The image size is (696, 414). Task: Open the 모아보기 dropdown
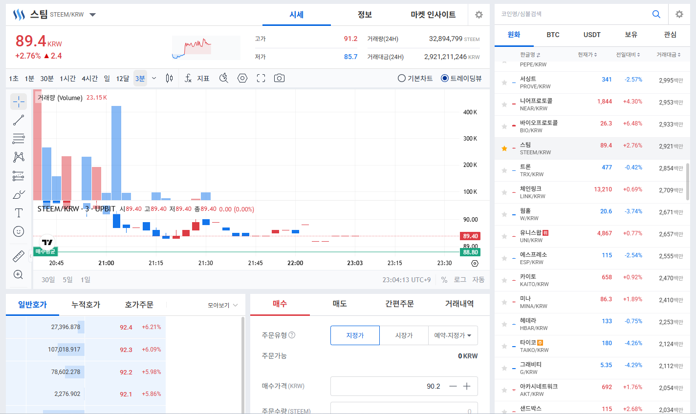click(223, 305)
